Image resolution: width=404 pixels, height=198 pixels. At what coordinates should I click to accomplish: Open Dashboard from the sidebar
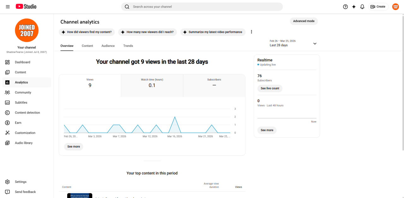coord(27,62)
